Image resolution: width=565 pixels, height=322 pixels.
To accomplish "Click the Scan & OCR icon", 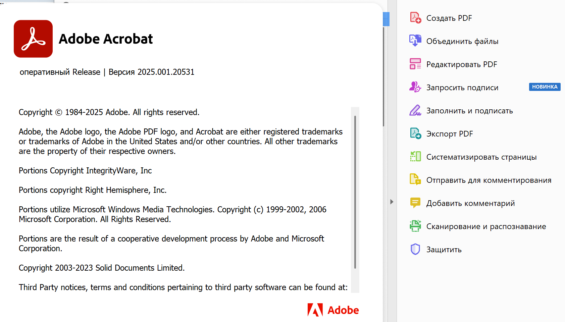I will click(415, 226).
